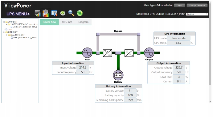
Task: Click the ViewPower logo text
Action: [18, 6]
